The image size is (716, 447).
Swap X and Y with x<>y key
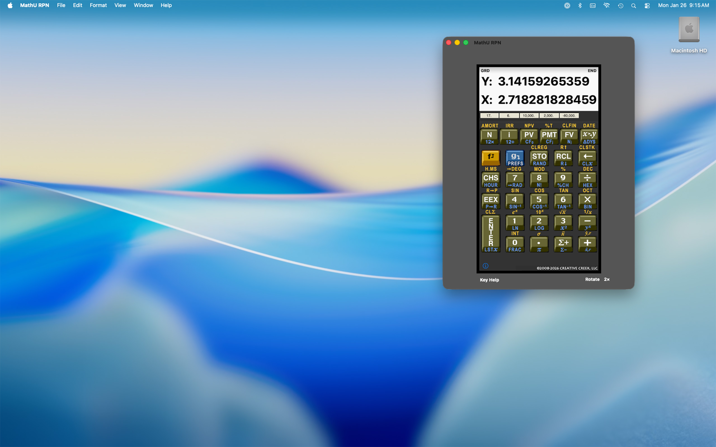point(589,137)
